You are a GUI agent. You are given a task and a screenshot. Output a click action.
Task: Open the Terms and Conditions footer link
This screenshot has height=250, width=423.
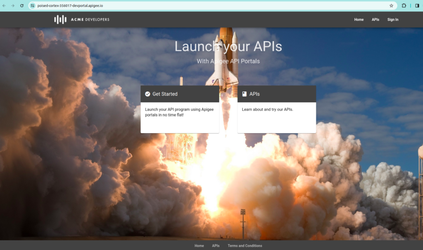click(x=245, y=245)
